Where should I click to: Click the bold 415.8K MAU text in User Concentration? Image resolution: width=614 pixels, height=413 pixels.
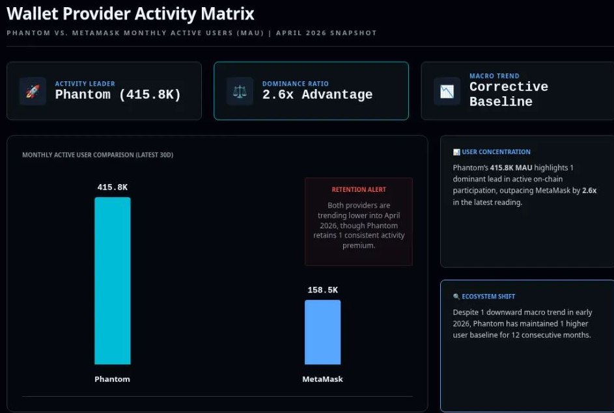tap(511, 168)
